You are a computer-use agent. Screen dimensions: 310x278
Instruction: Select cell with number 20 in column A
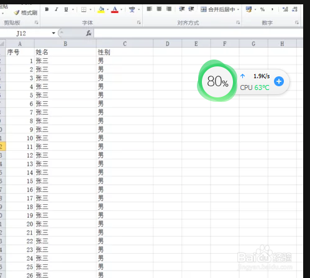point(20,224)
